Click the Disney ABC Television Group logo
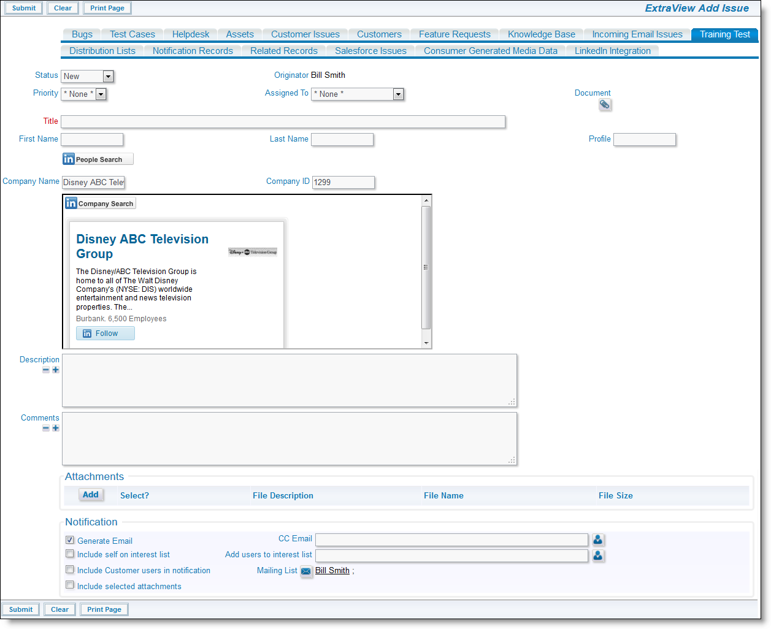This screenshot has height=629, width=771. tap(253, 252)
